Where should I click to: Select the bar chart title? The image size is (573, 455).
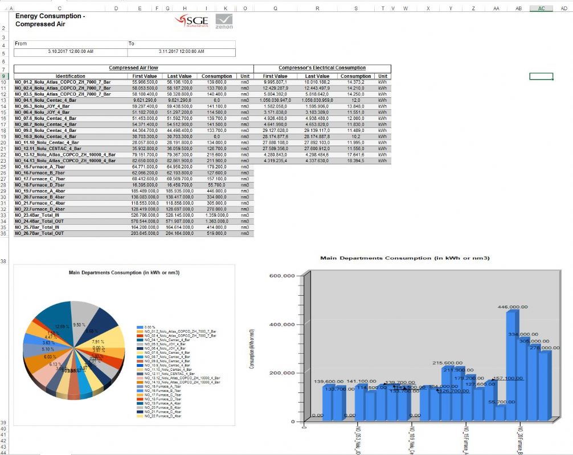pyautogui.click(x=405, y=258)
